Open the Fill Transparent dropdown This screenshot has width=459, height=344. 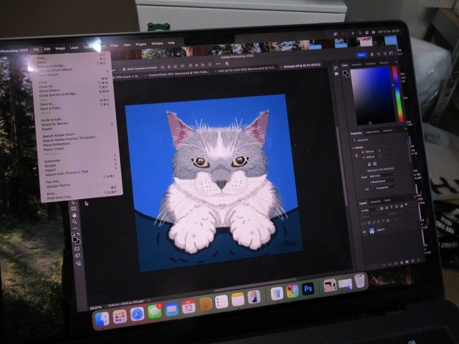tap(386, 188)
